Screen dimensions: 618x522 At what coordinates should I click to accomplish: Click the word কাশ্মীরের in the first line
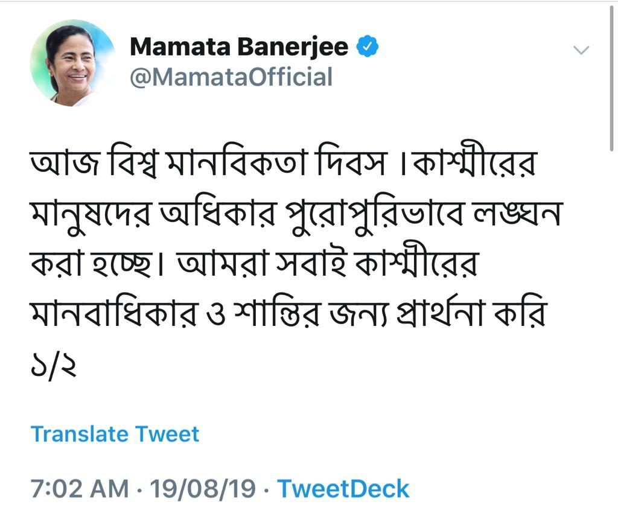click(x=474, y=162)
